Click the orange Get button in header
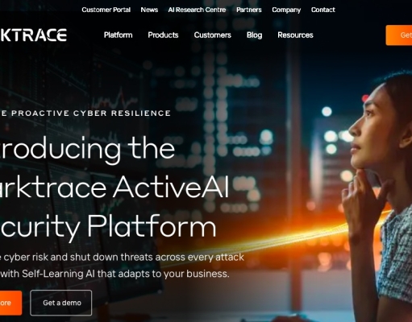The width and height of the screenshot is (412, 322). pyautogui.click(x=399, y=35)
